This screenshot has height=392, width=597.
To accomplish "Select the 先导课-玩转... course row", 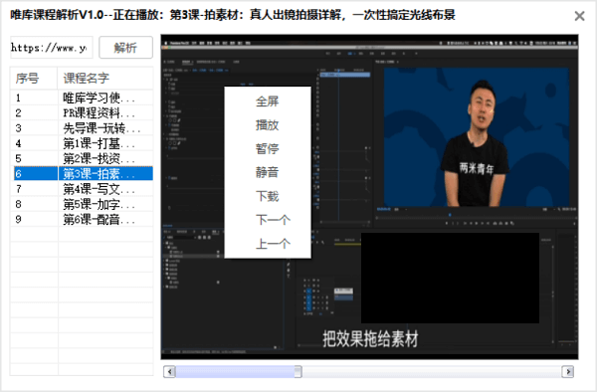I will click(82, 128).
